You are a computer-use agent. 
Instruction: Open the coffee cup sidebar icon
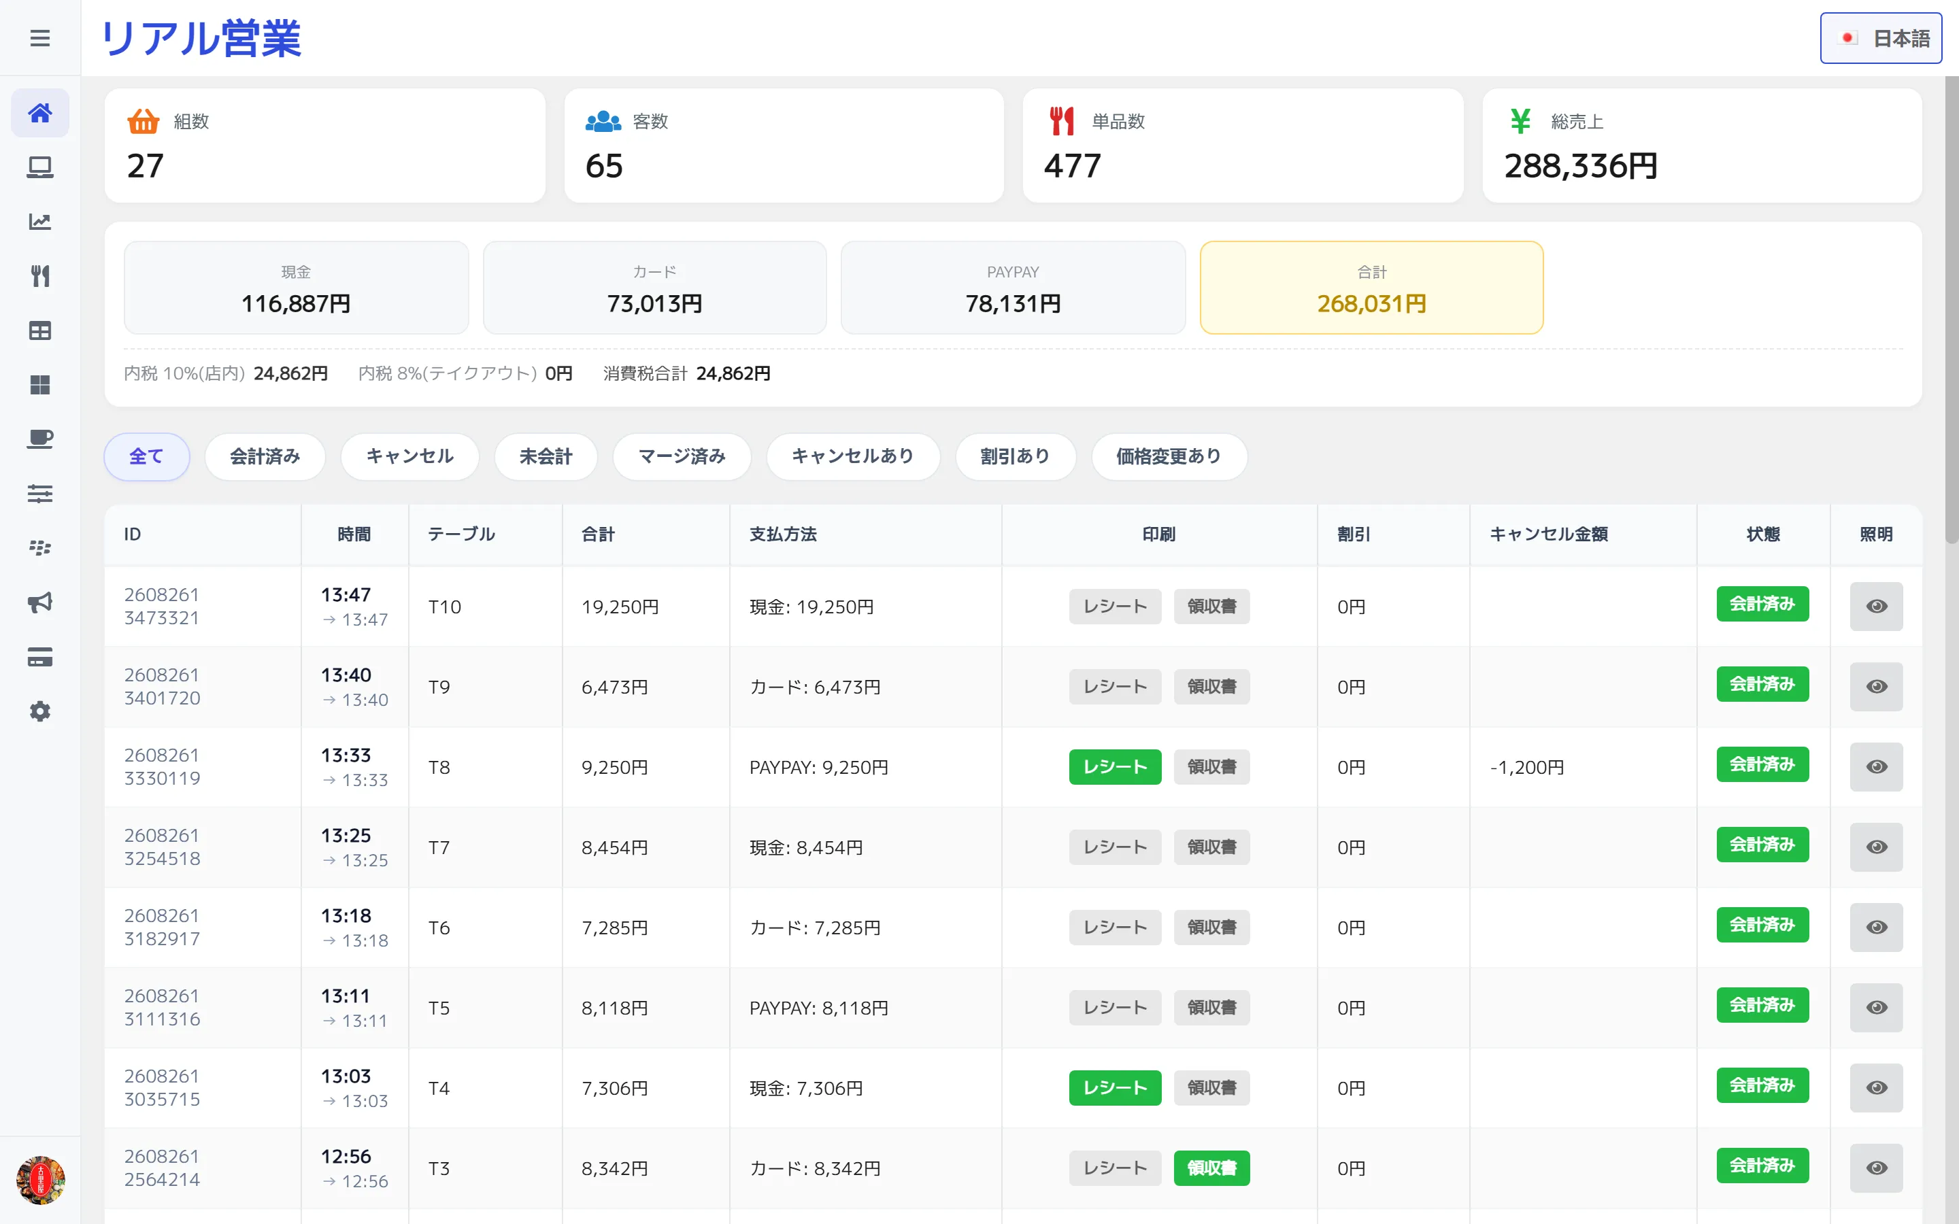39,439
